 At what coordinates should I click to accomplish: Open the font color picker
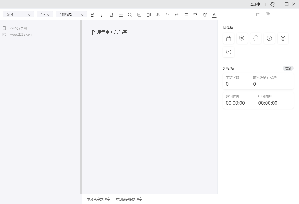tap(214, 14)
